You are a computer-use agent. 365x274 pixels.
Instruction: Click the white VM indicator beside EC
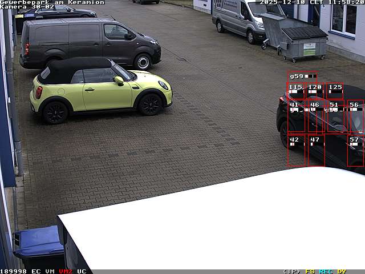click(50, 271)
